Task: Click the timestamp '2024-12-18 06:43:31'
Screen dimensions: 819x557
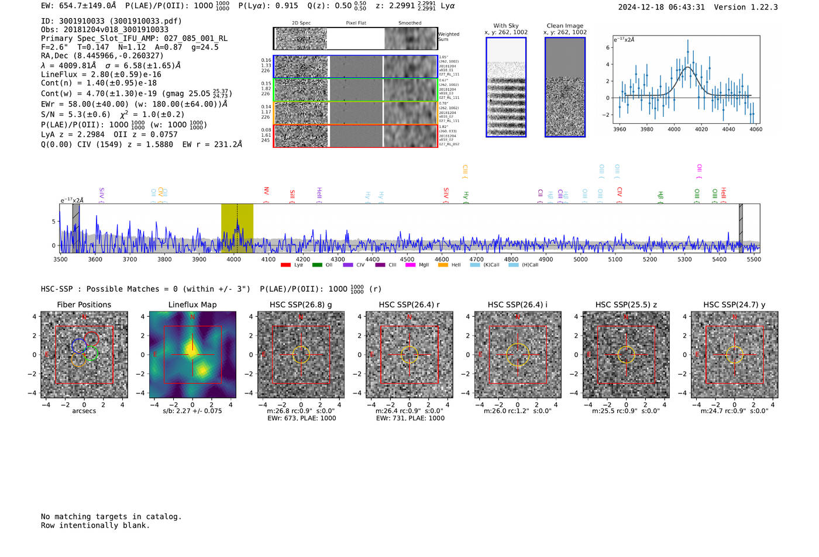Action: click(662, 8)
